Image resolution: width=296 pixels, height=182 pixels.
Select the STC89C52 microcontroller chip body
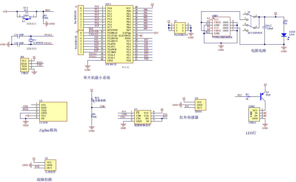119,34
